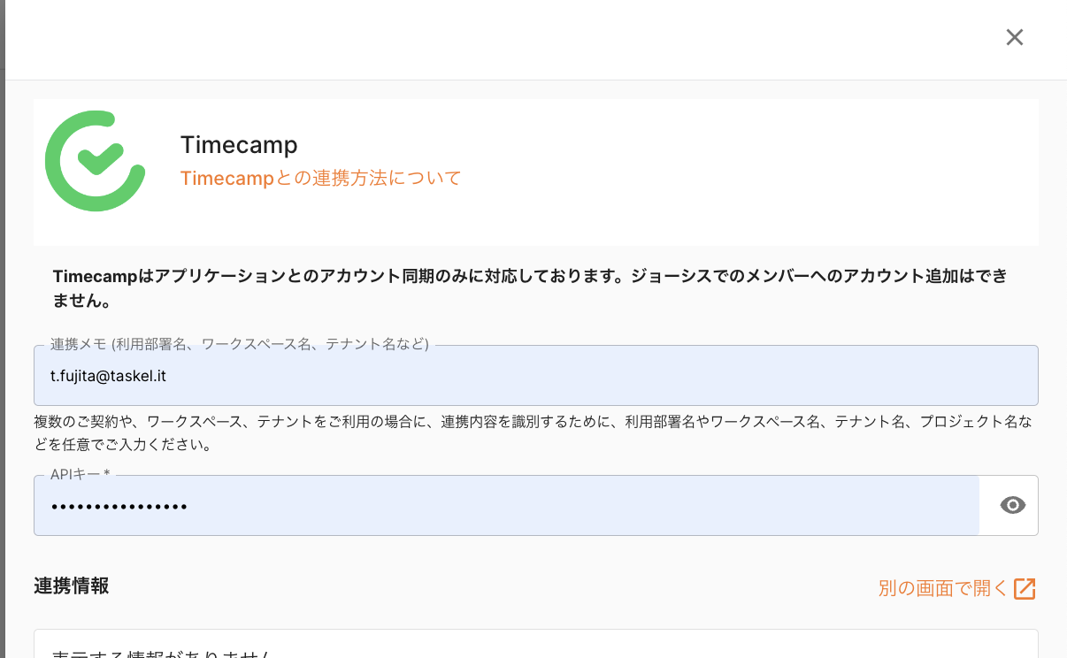This screenshot has width=1067, height=658.
Task: Click the masked dots in API key field
Action: pos(119,507)
